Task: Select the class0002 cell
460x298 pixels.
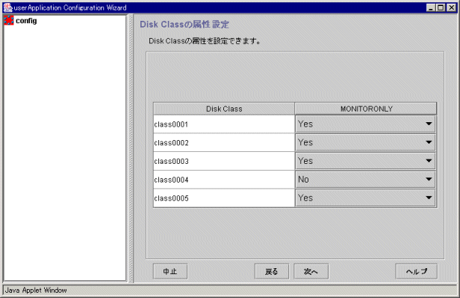Action: [224, 142]
